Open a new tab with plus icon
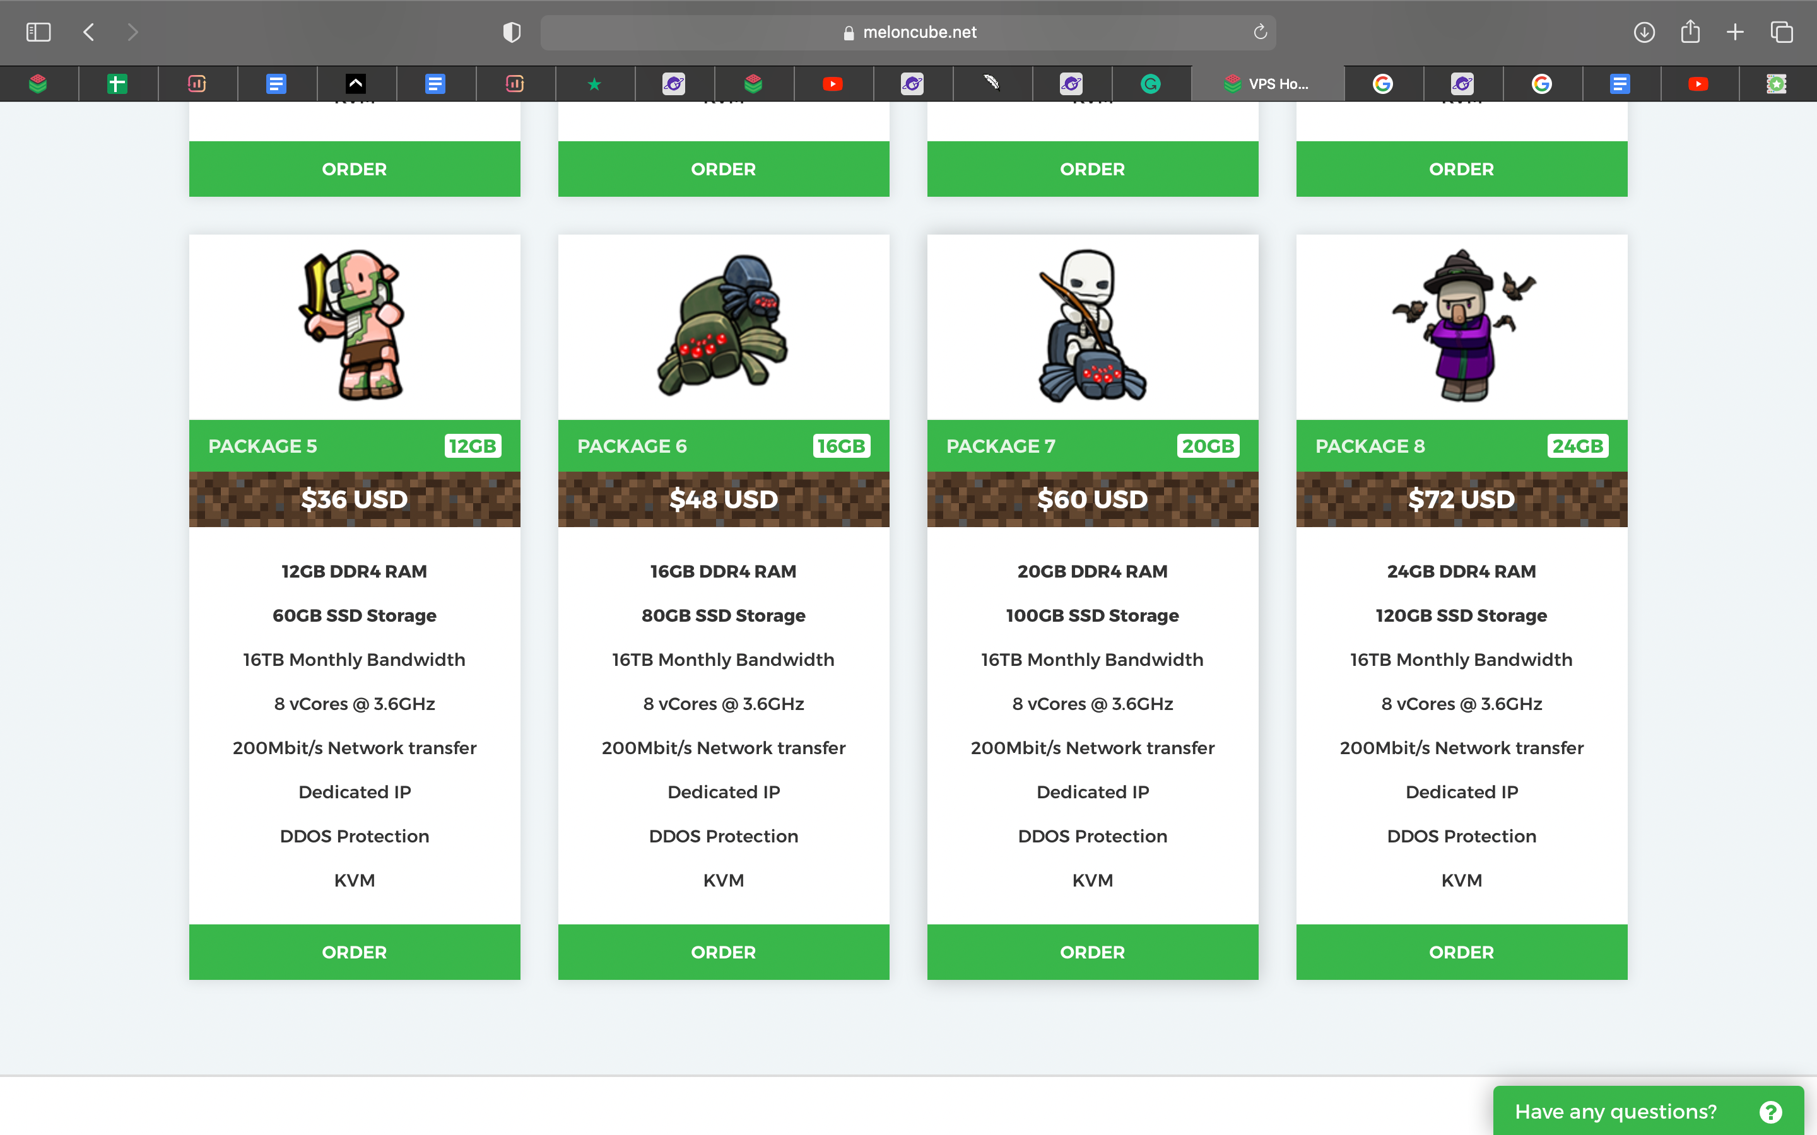Image resolution: width=1817 pixels, height=1135 pixels. [1735, 32]
